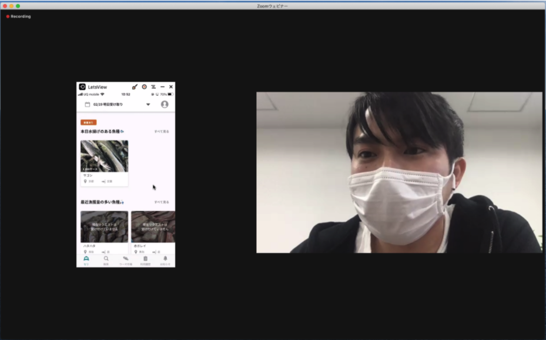546x340 pixels.
Task: Open the 赤ガレイ fish card
Action: (153, 232)
